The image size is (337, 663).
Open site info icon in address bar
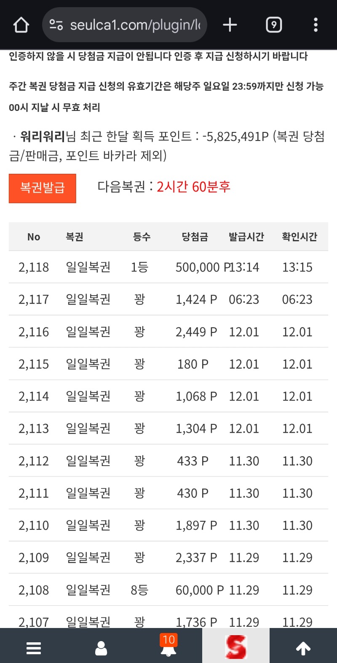pos(56,25)
